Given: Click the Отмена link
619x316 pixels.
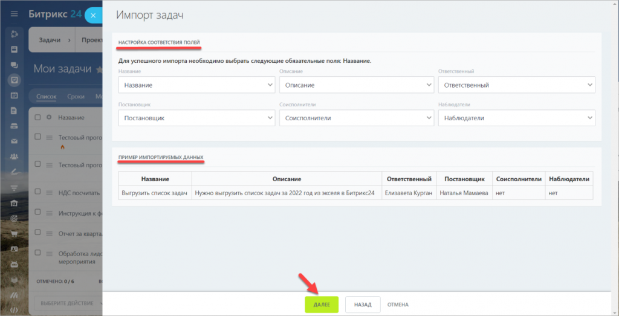Looking at the screenshot, I should (398, 305).
